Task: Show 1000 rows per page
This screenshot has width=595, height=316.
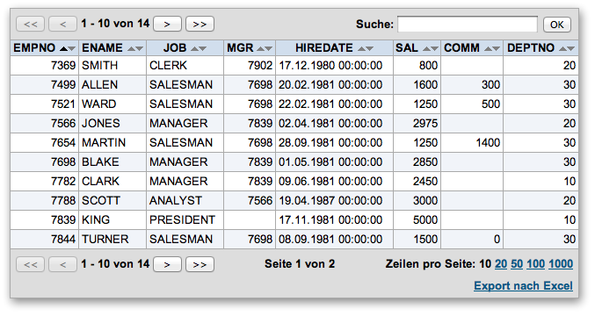Action: pos(561,263)
